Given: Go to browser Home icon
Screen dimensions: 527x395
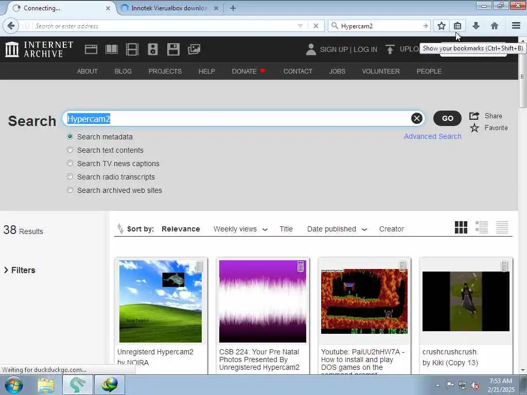Looking at the screenshot, I should 495,26.
